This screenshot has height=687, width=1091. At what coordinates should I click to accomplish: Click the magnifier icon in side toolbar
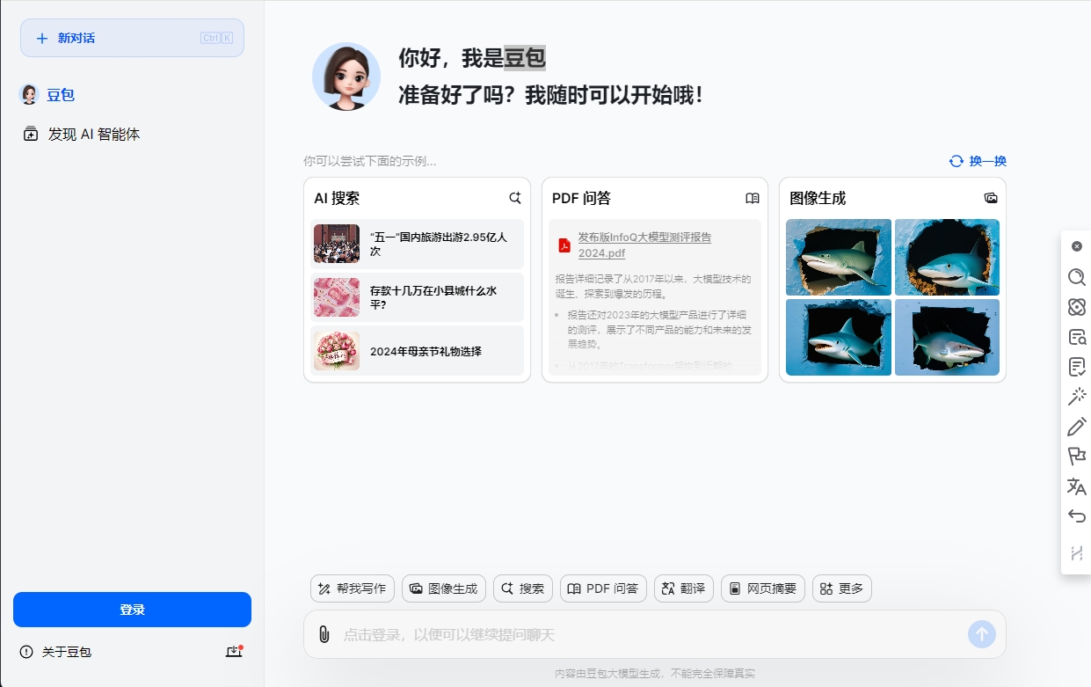click(x=1077, y=278)
